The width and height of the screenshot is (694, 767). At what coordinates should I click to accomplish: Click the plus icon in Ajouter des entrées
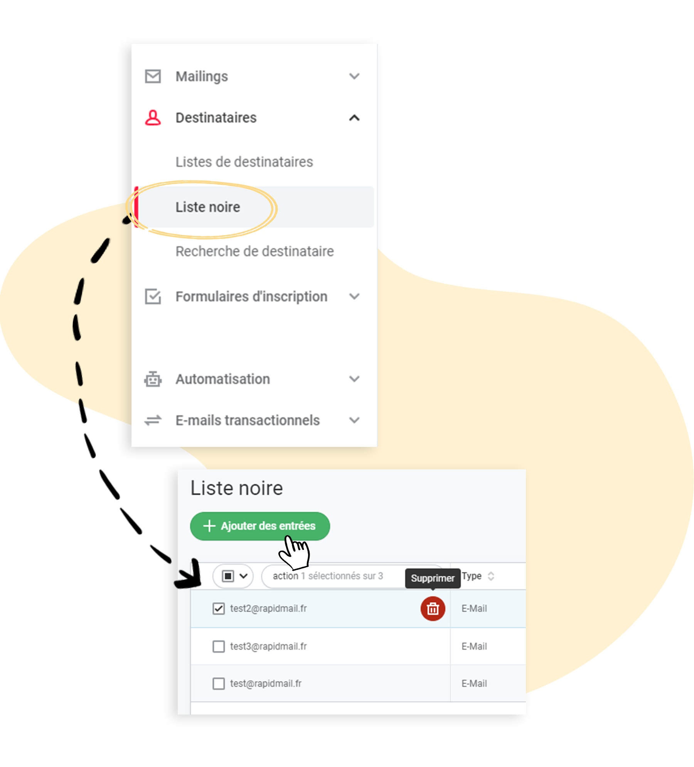coord(209,526)
